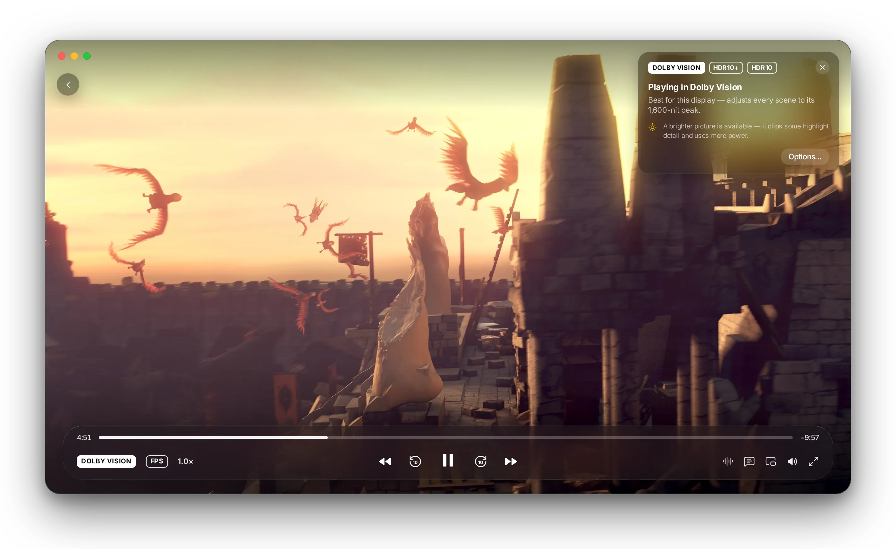This screenshot has height=549, width=896.
Task: Seek on the playback progress bar
Action: [445, 437]
